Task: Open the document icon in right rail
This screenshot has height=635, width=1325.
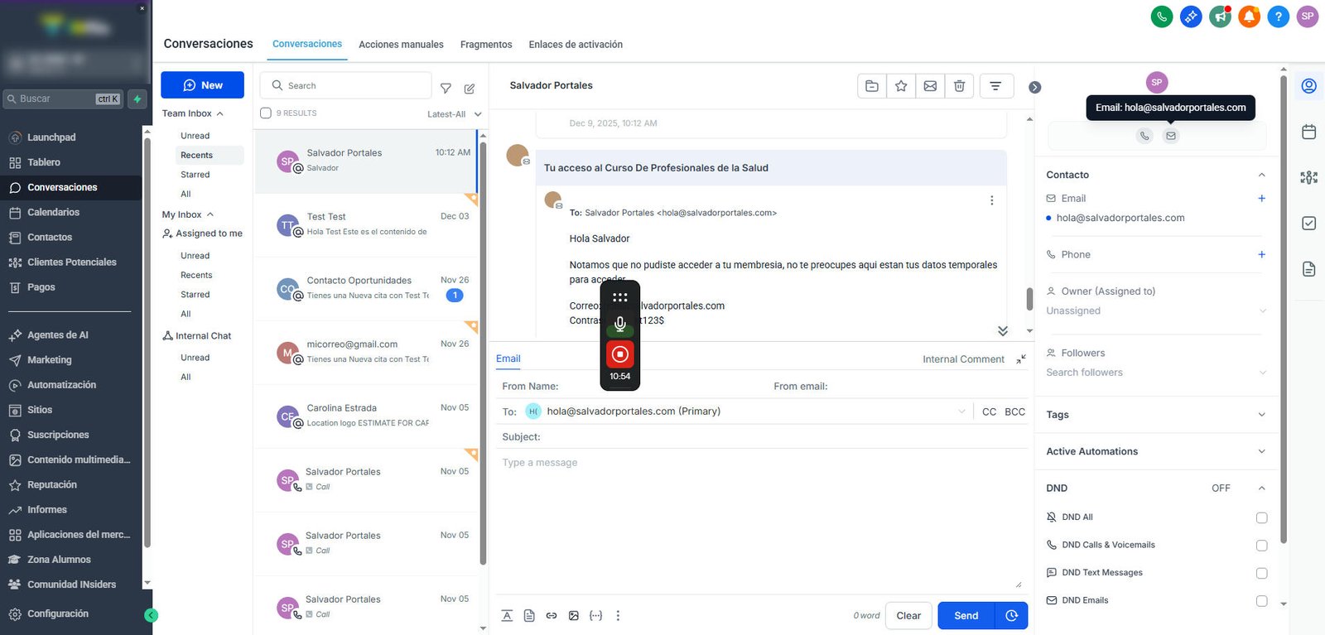Action: tap(1309, 269)
